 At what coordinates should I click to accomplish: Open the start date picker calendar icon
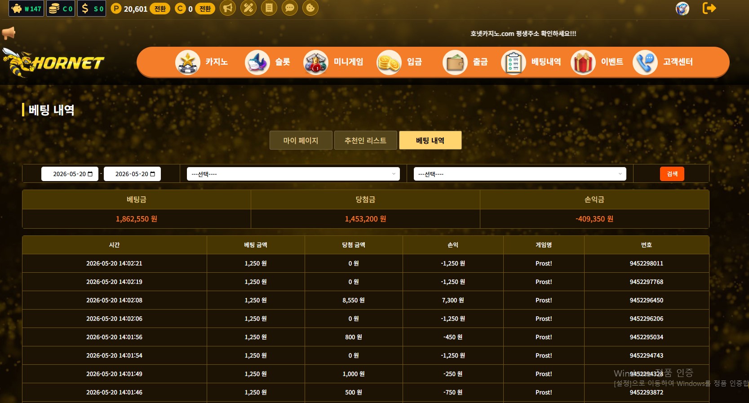[90, 174]
